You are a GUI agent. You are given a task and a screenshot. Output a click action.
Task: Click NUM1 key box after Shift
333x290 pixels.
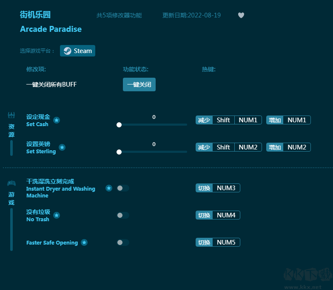click(x=248, y=120)
